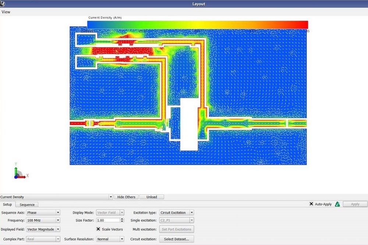Open the Sequence Axis dropdown showing Phase
Screen dimensions: 368x245
[x=58, y=212]
